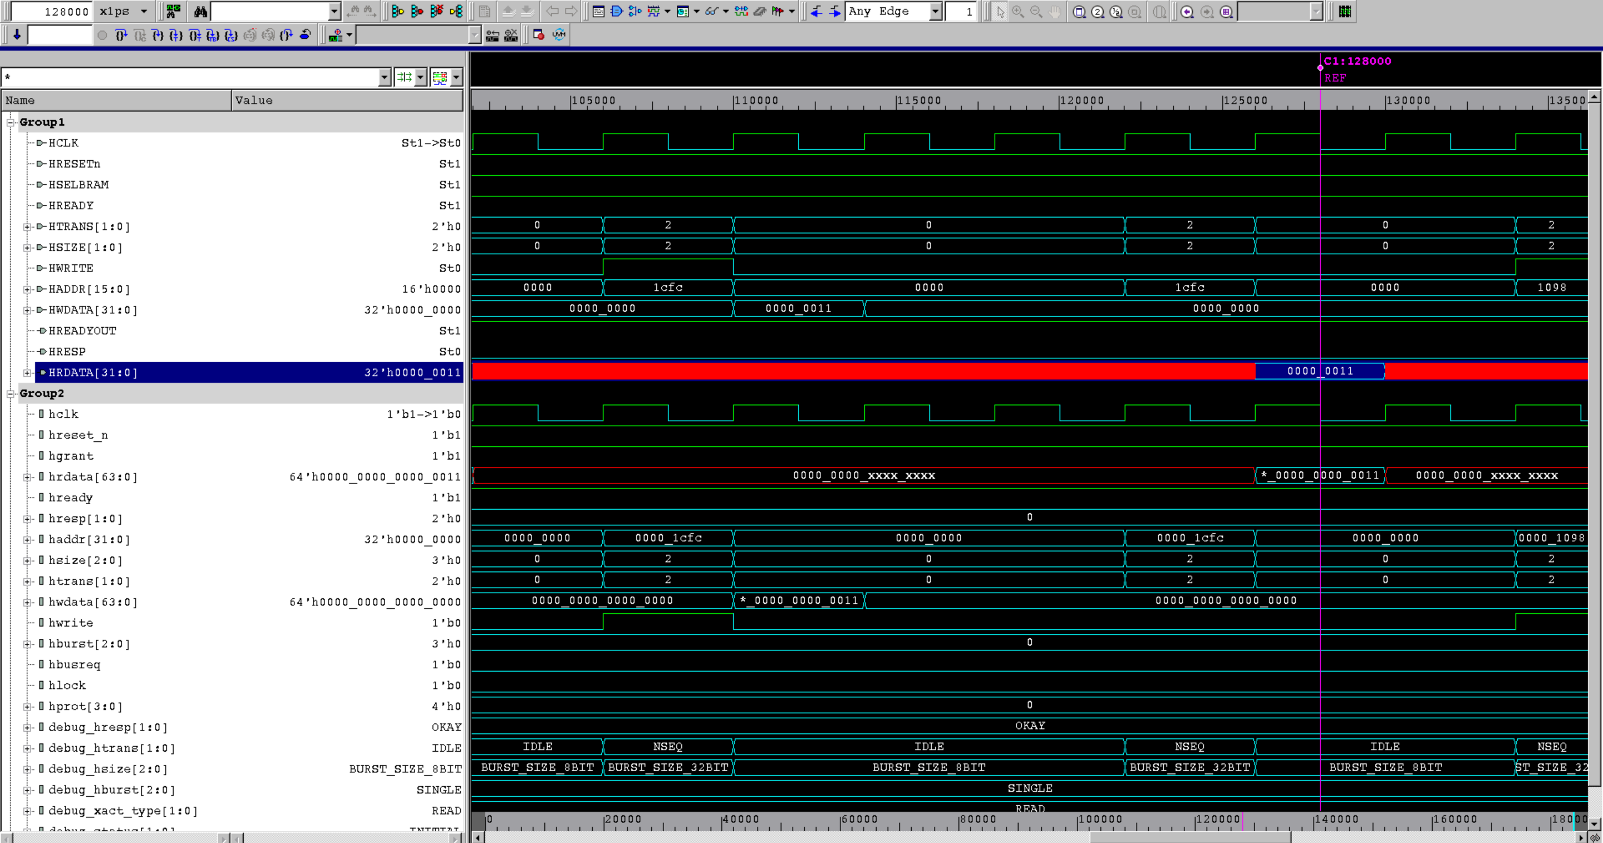Viewport: 1603px width, 843px height.
Task: Click the green waveform icon at toolbar end
Action: click(x=1345, y=11)
